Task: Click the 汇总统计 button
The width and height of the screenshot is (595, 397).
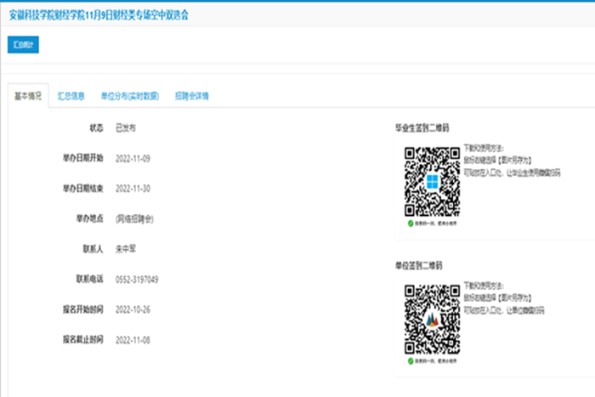Action: [23, 45]
